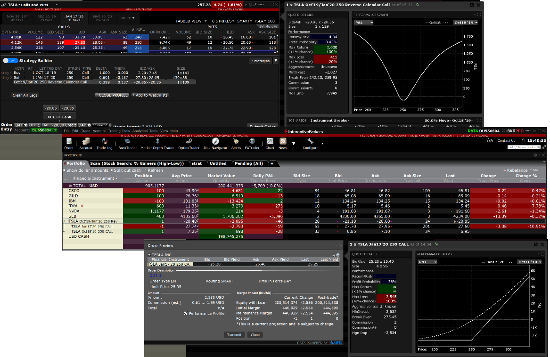Click Transmit in Order Preview
This screenshot has height=357, width=550.
[x=234, y=334]
